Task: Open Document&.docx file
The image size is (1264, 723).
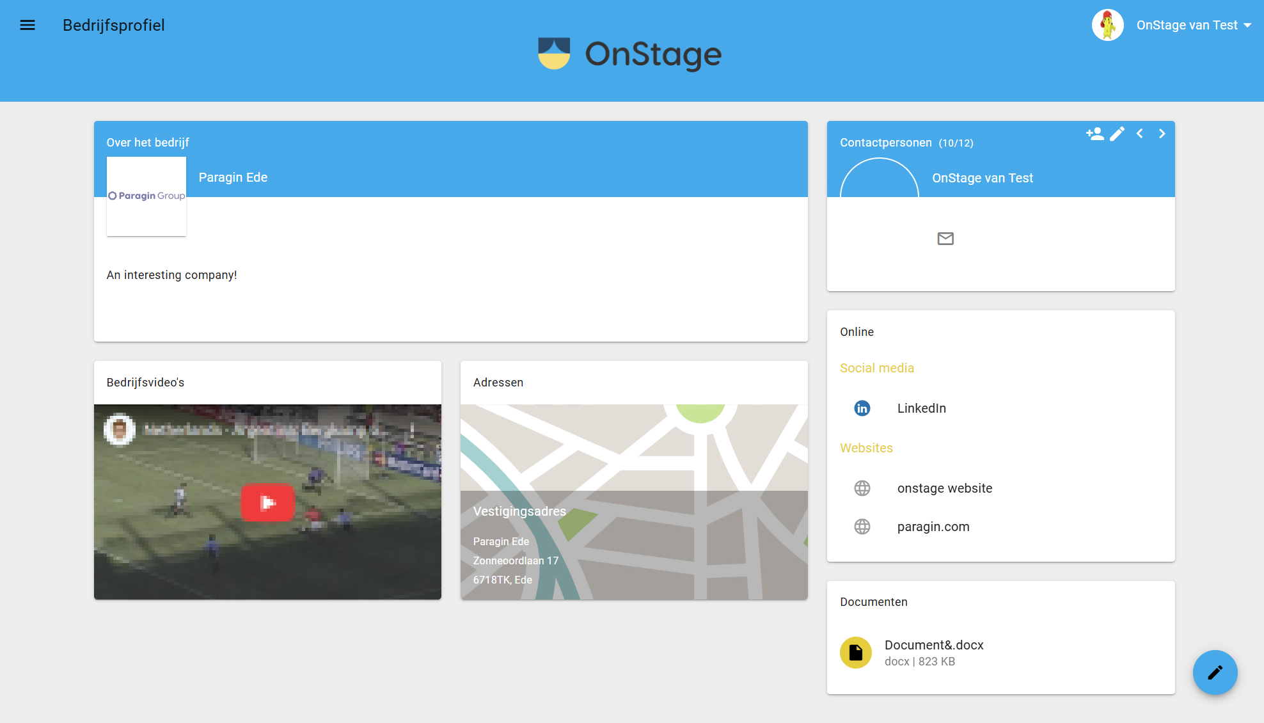Action: point(933,645)
